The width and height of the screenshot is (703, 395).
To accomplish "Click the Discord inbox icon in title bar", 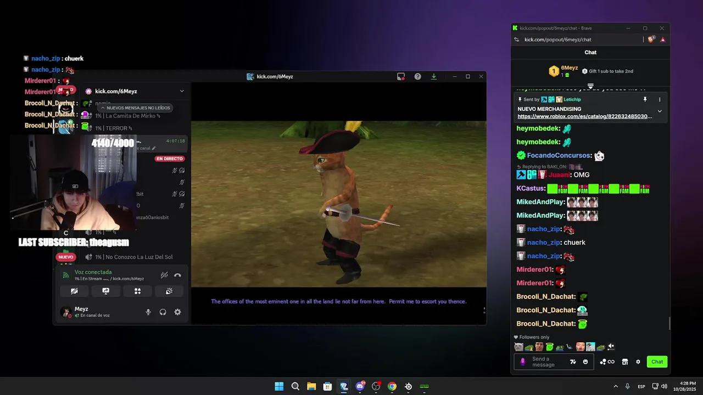I will coord(401,76).
